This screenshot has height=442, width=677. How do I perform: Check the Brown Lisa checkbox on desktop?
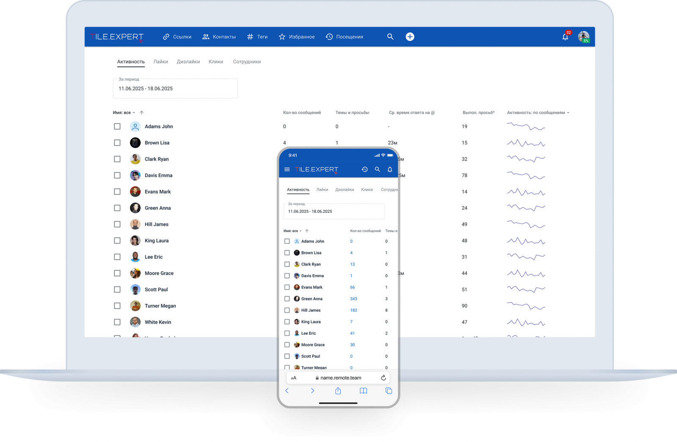coord(117,143)
